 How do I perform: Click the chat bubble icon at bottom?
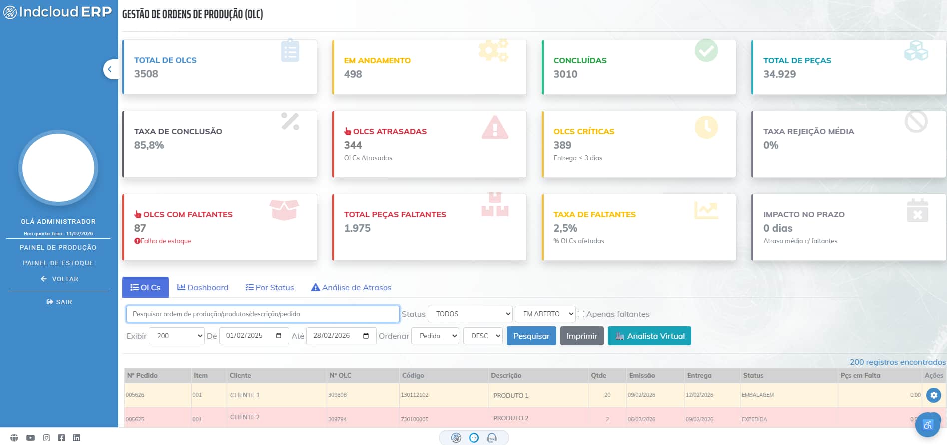pyautogui.click(x=474, y=438)
